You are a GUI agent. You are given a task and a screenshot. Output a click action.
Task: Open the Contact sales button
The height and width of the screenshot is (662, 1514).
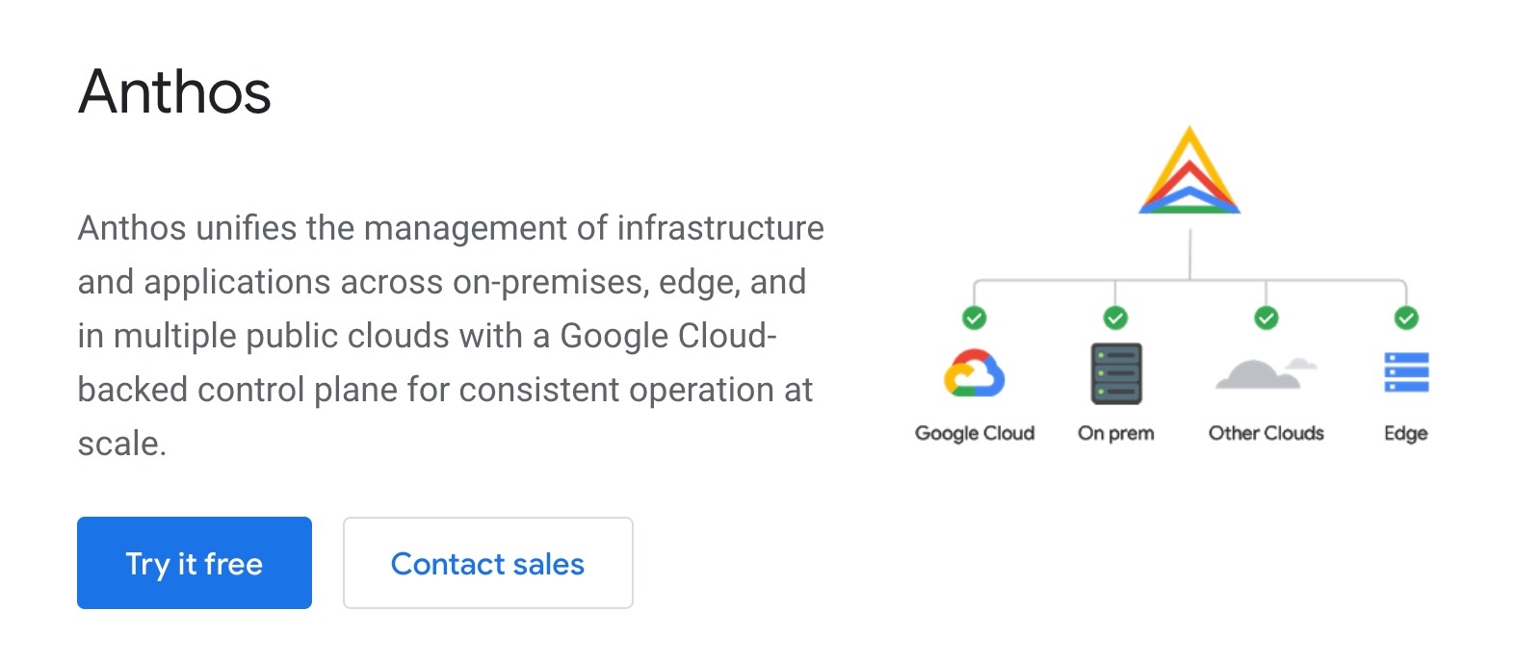[x=487, y=563]
